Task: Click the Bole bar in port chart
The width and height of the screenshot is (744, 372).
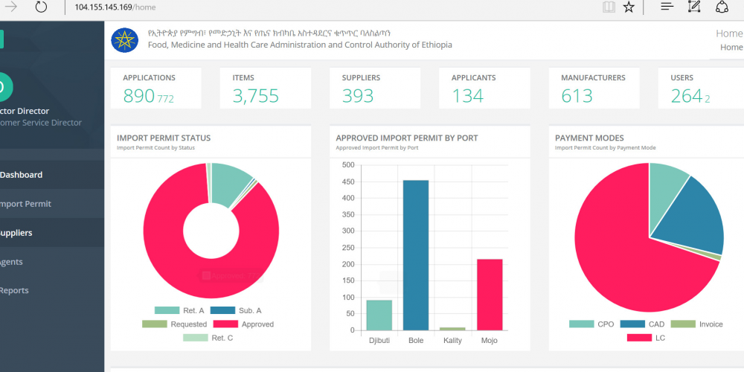Action: pyautogui.click(x=416, y=255)
